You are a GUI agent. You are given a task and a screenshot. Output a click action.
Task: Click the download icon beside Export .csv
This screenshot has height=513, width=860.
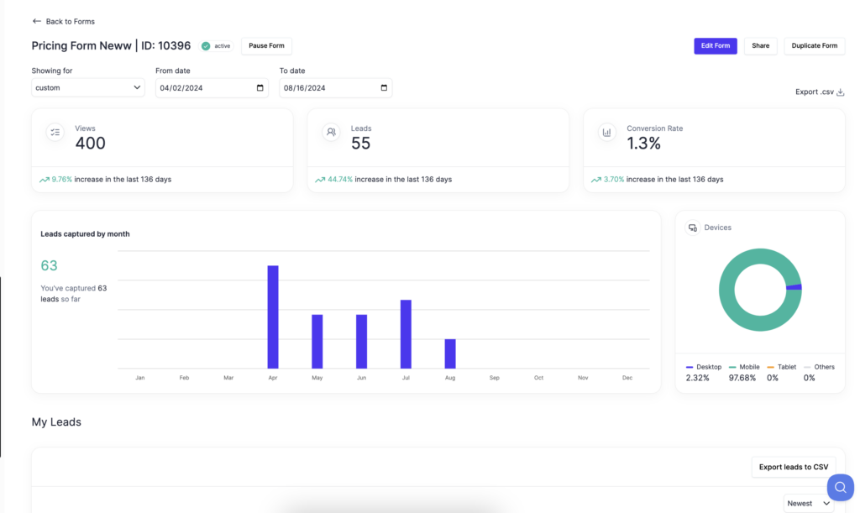point(840,92)
